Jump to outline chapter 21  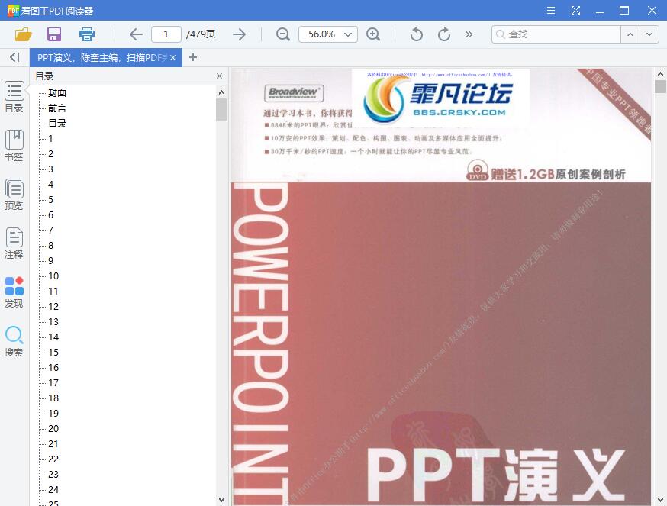coord(53,444)
